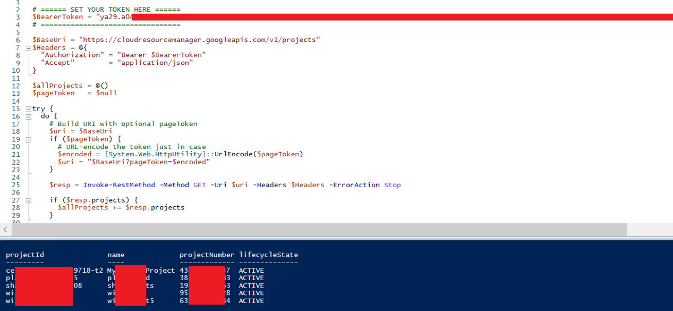This screenshot has width=673, height=311.
Task: Collapse the if ($pageToken) code block
Action: tap(29, 139)
